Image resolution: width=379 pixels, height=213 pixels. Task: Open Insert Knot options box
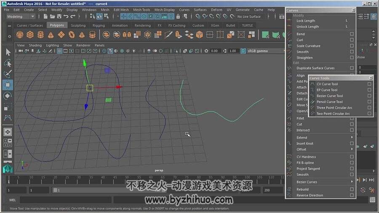tap(352, 144)
